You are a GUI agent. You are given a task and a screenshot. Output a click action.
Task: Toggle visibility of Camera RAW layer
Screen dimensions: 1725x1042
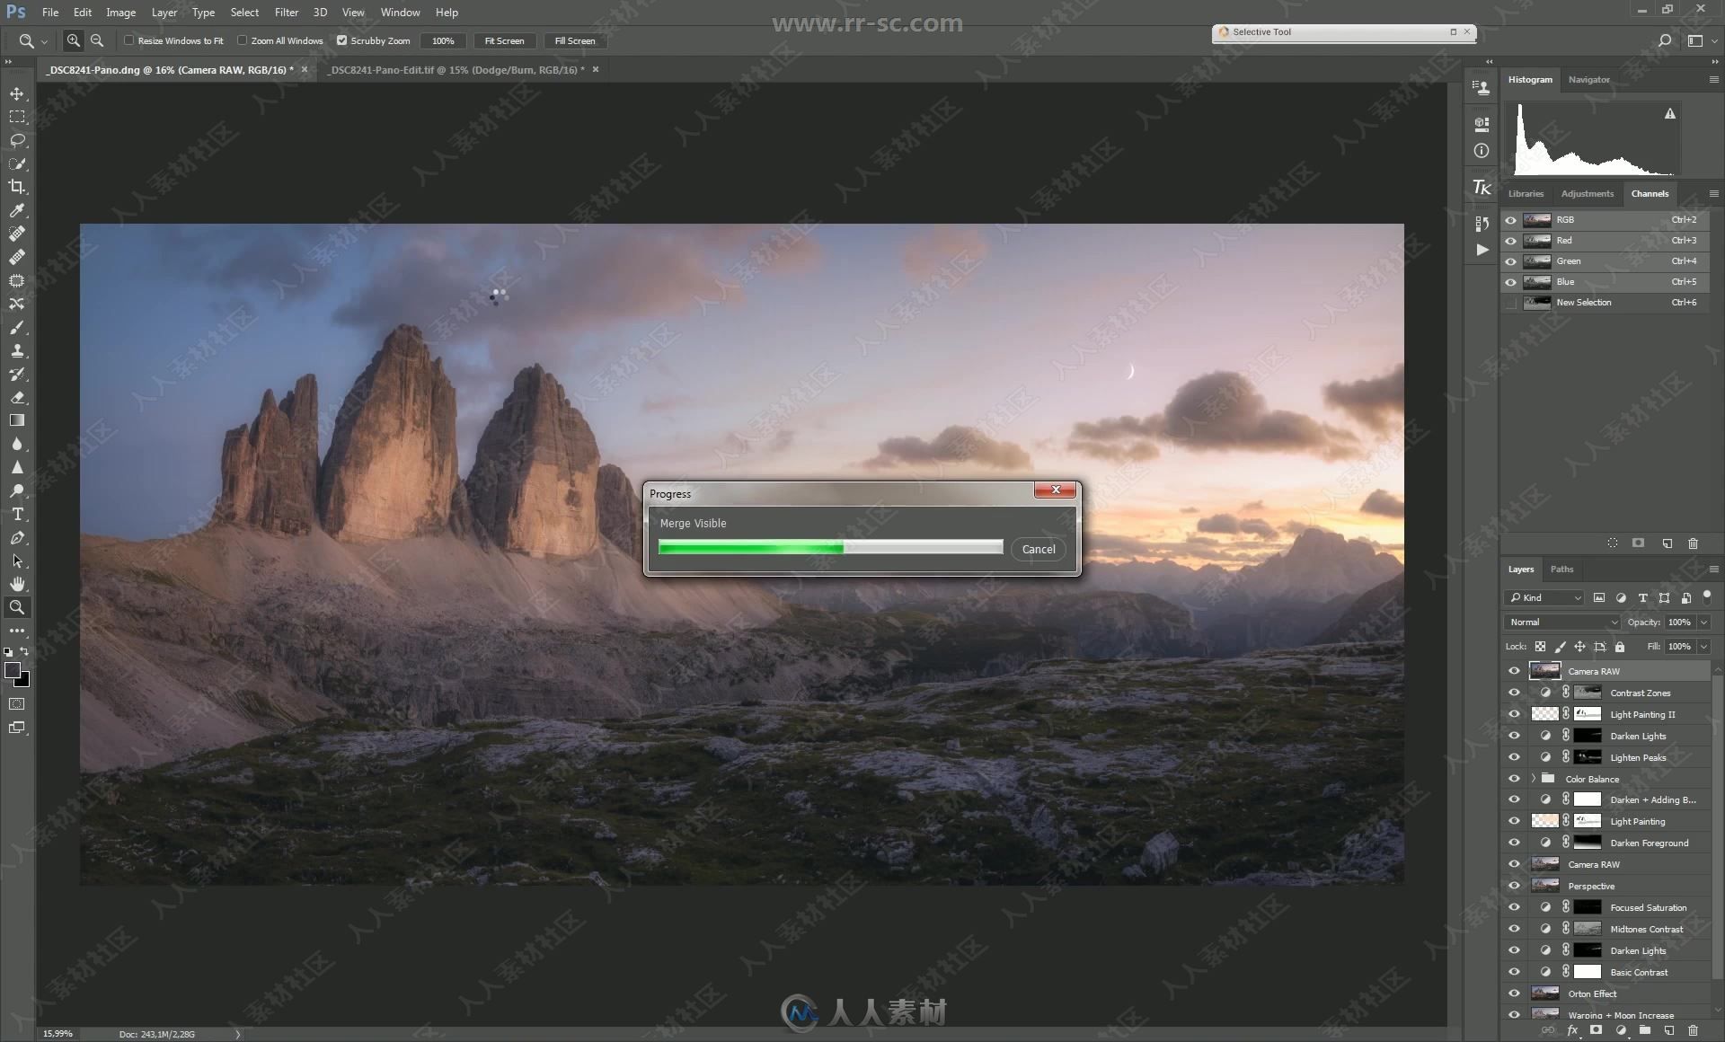tap(1514, 671)
